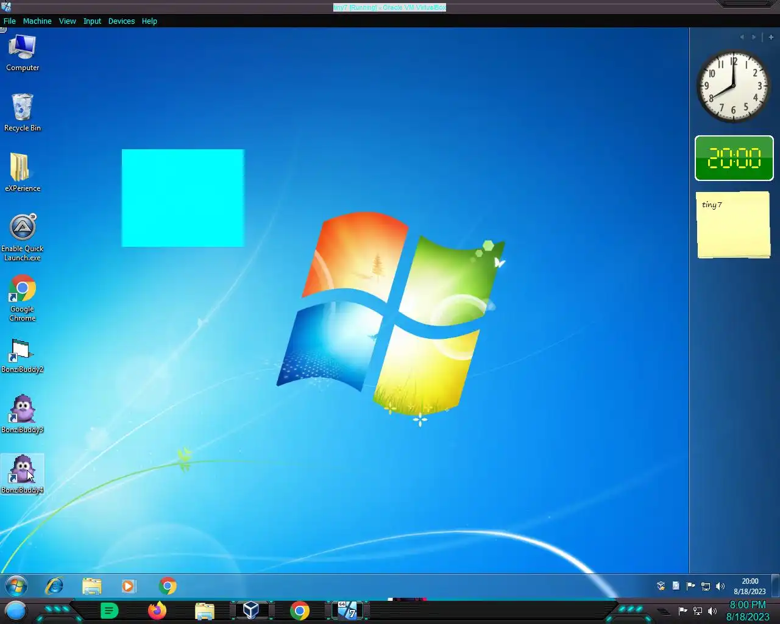The image size is (780, 624).
Task: Select the BonziBuddy3 shortcut
Action: [23, 414]
